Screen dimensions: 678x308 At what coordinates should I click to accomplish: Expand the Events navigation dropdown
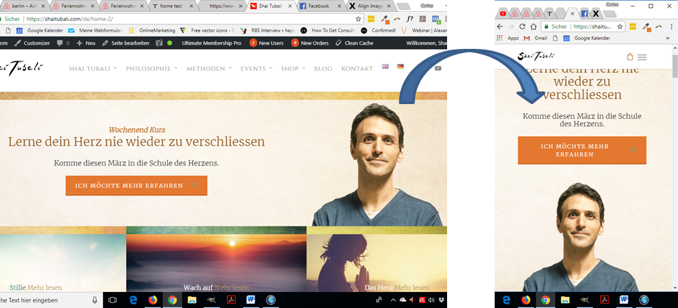(x=256, y=68)
